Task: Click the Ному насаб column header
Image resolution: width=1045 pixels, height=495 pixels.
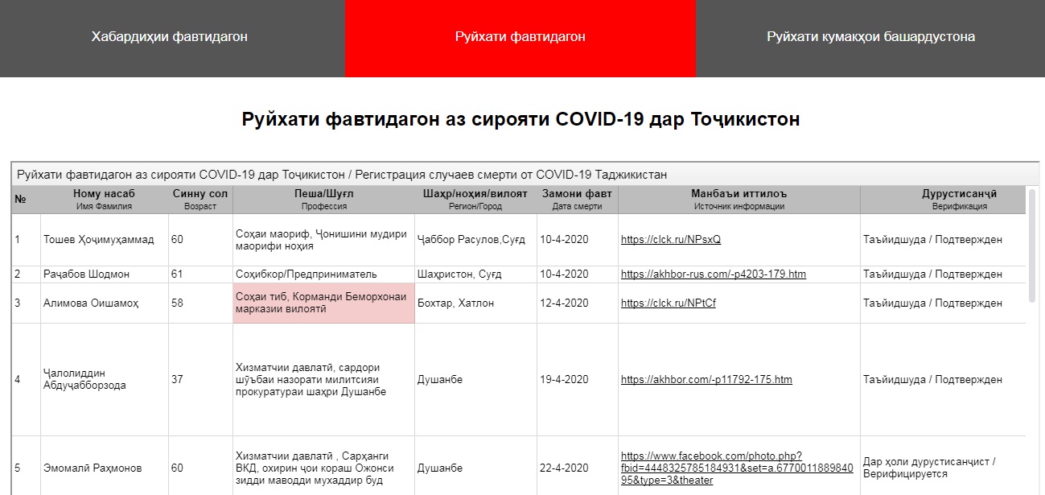Action: tap(104, 199)
